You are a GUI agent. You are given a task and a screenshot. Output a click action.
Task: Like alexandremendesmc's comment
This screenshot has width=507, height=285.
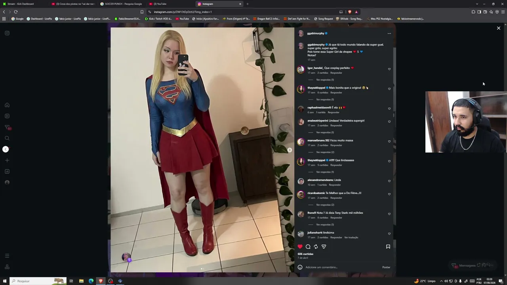389,181
